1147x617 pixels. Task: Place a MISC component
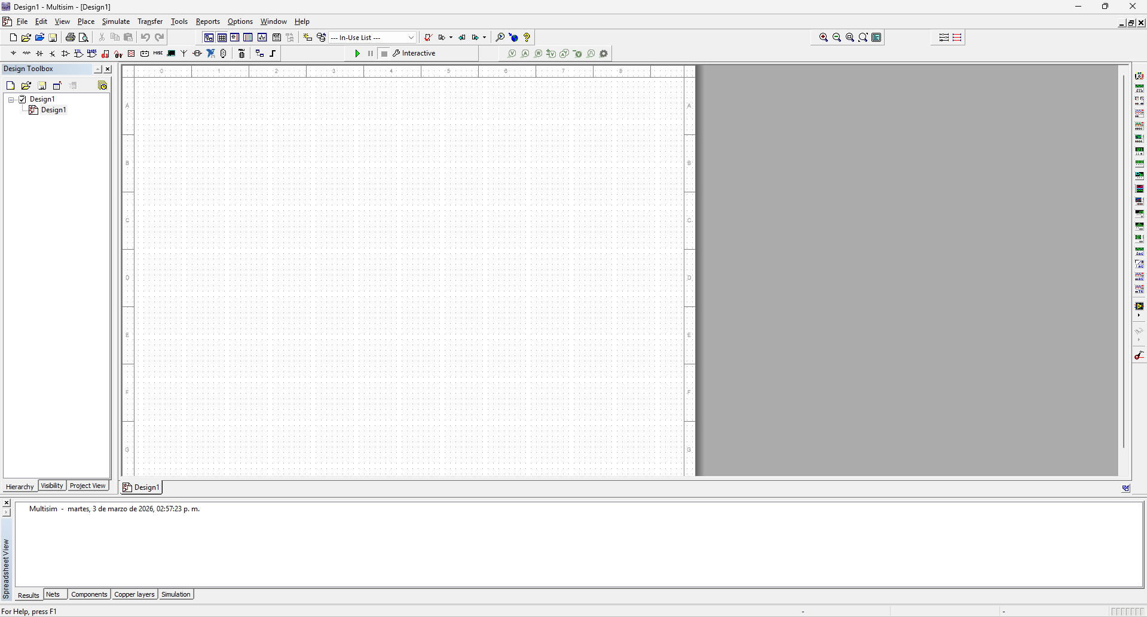(x=158, y=53)
